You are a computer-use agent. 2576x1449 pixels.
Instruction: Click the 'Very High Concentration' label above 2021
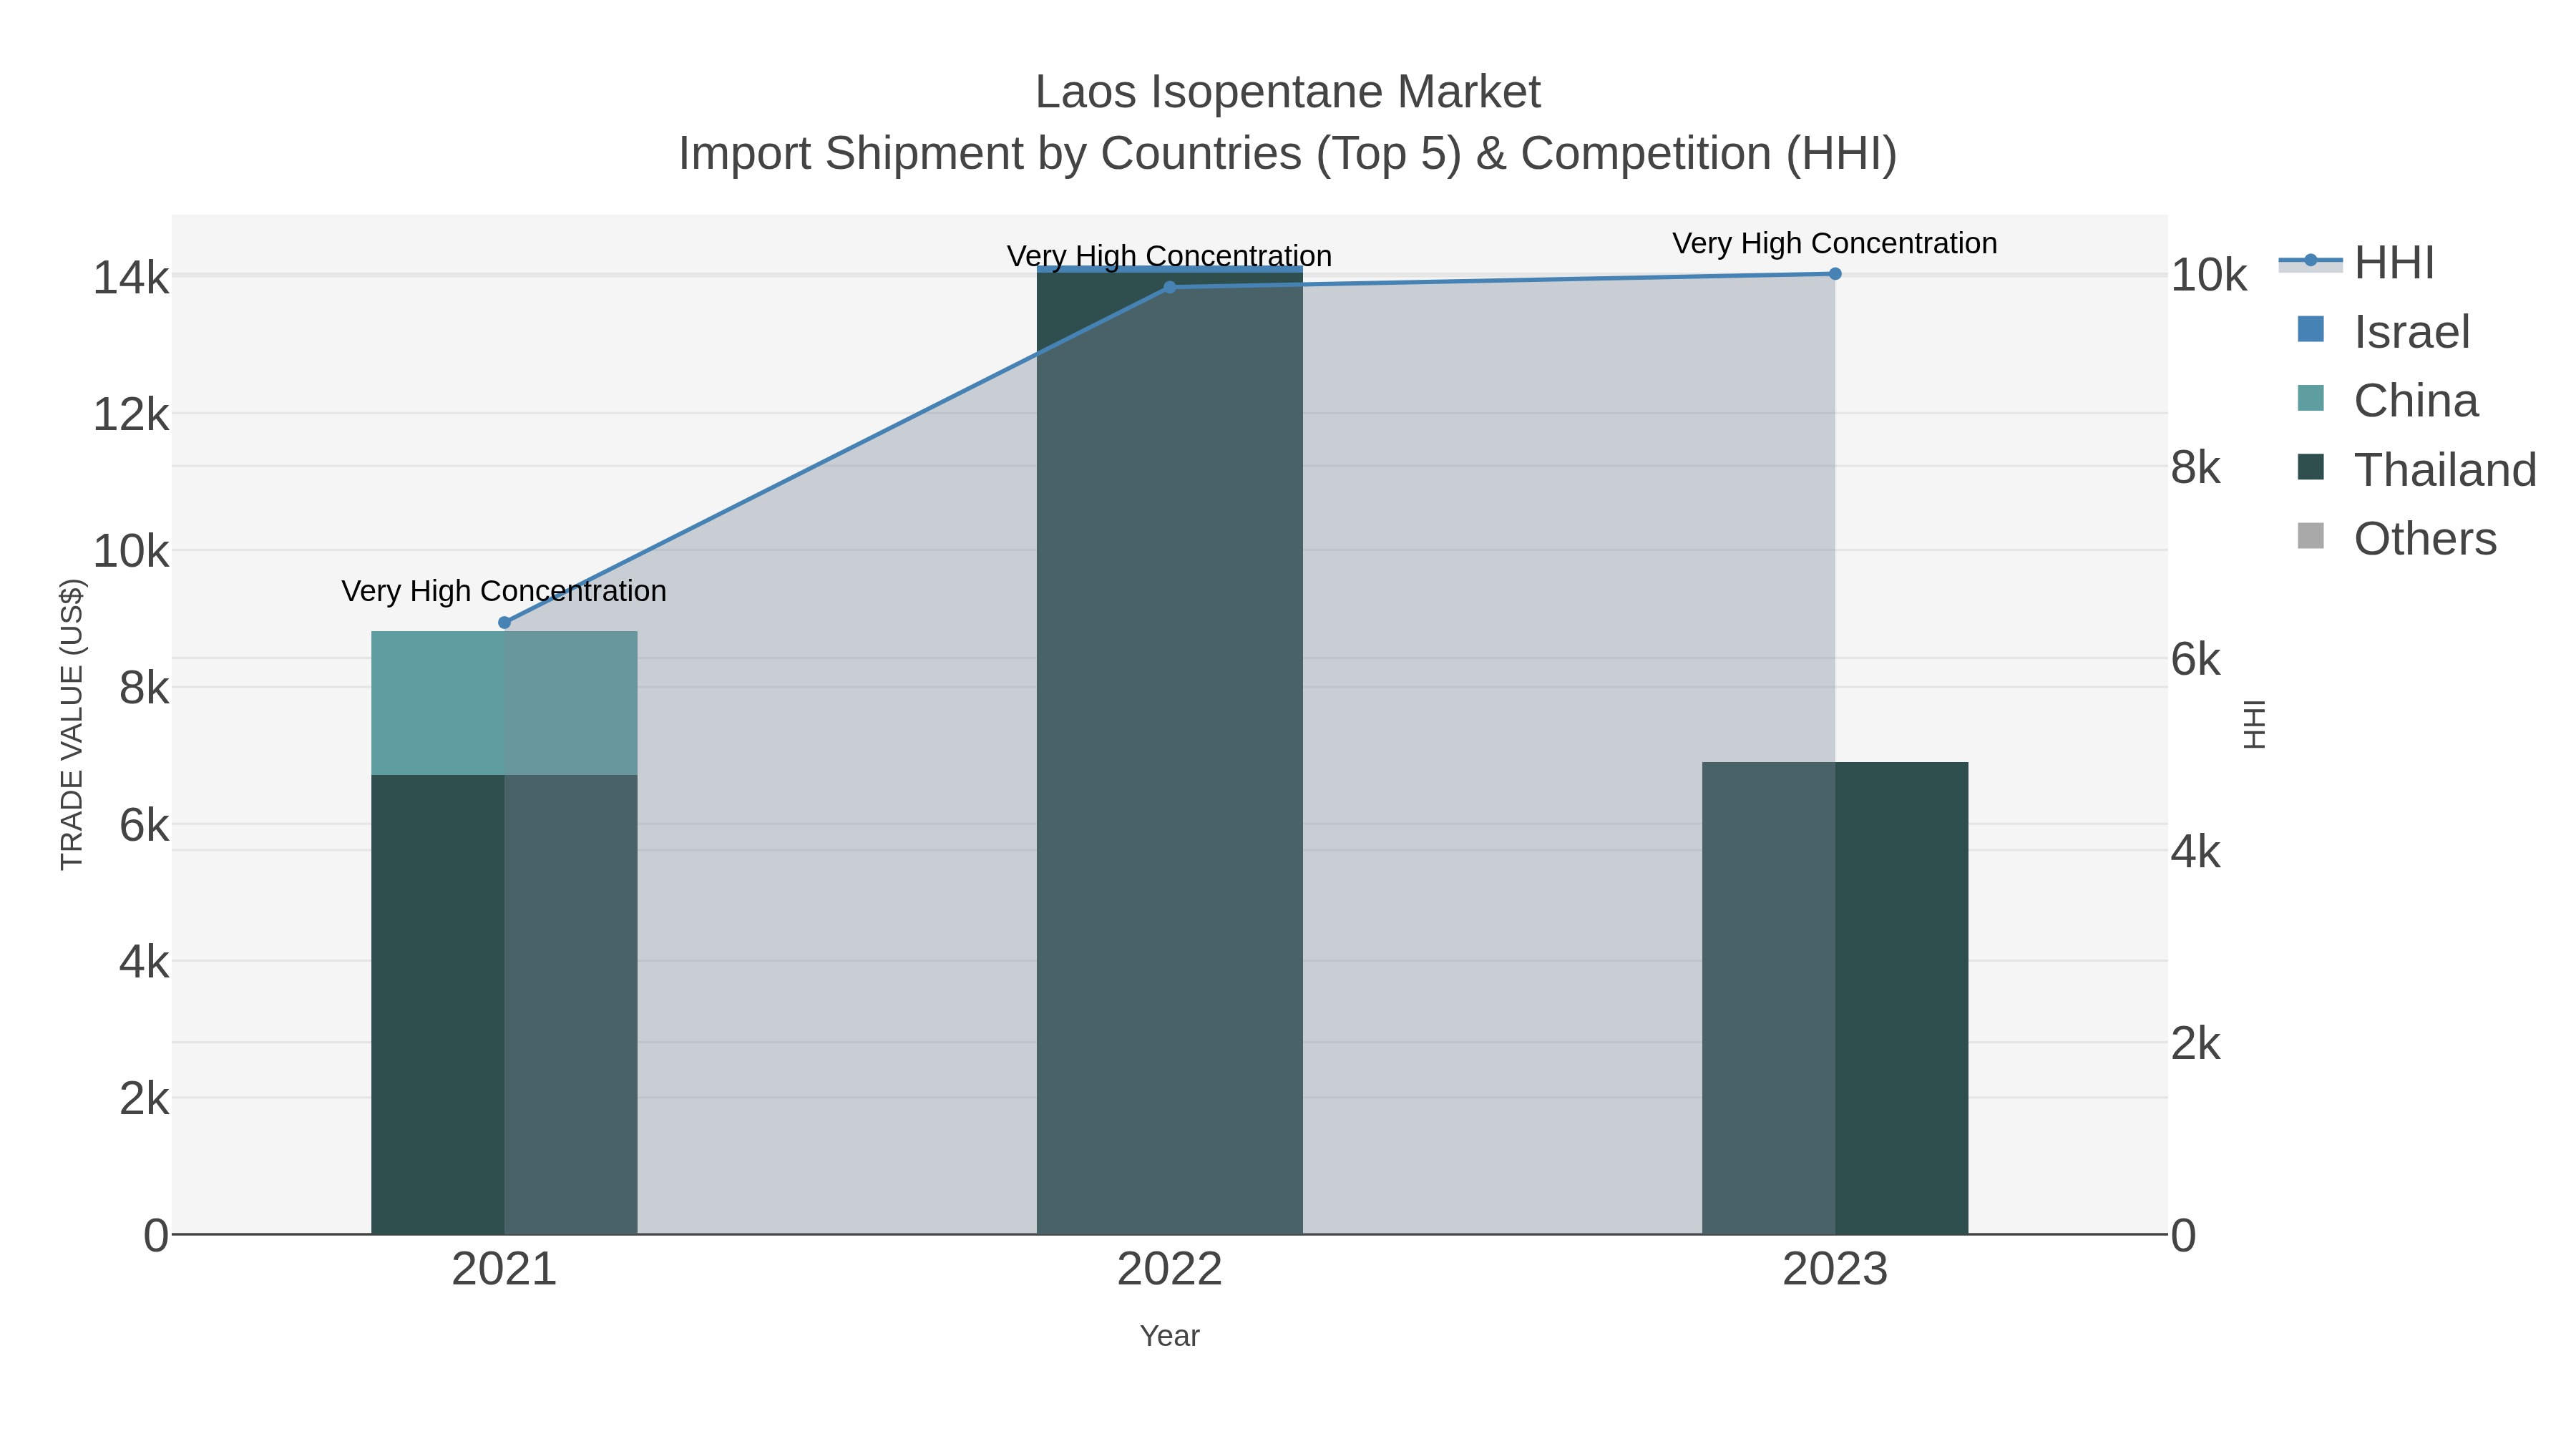click(x=504, y=591)
